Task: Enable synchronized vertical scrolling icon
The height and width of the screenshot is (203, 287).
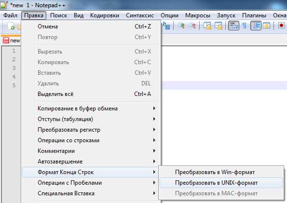Action: [207, 26]
